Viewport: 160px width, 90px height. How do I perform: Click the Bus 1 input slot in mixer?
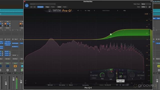coord(16,39)
